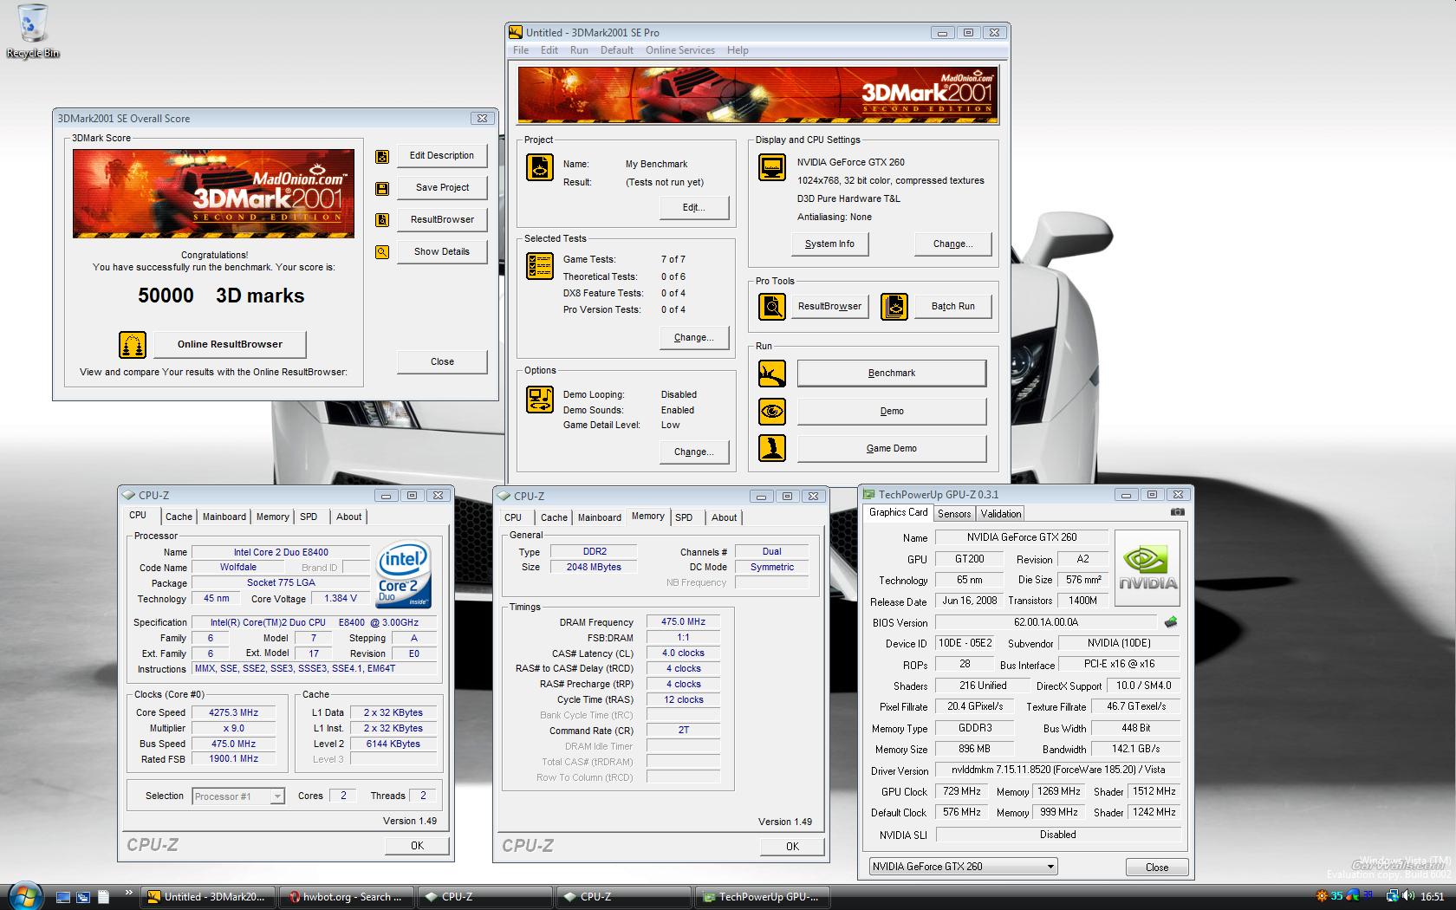Open the Windows Start orb
Viewport: 1456px width, 910px height.
pos(24,896)
